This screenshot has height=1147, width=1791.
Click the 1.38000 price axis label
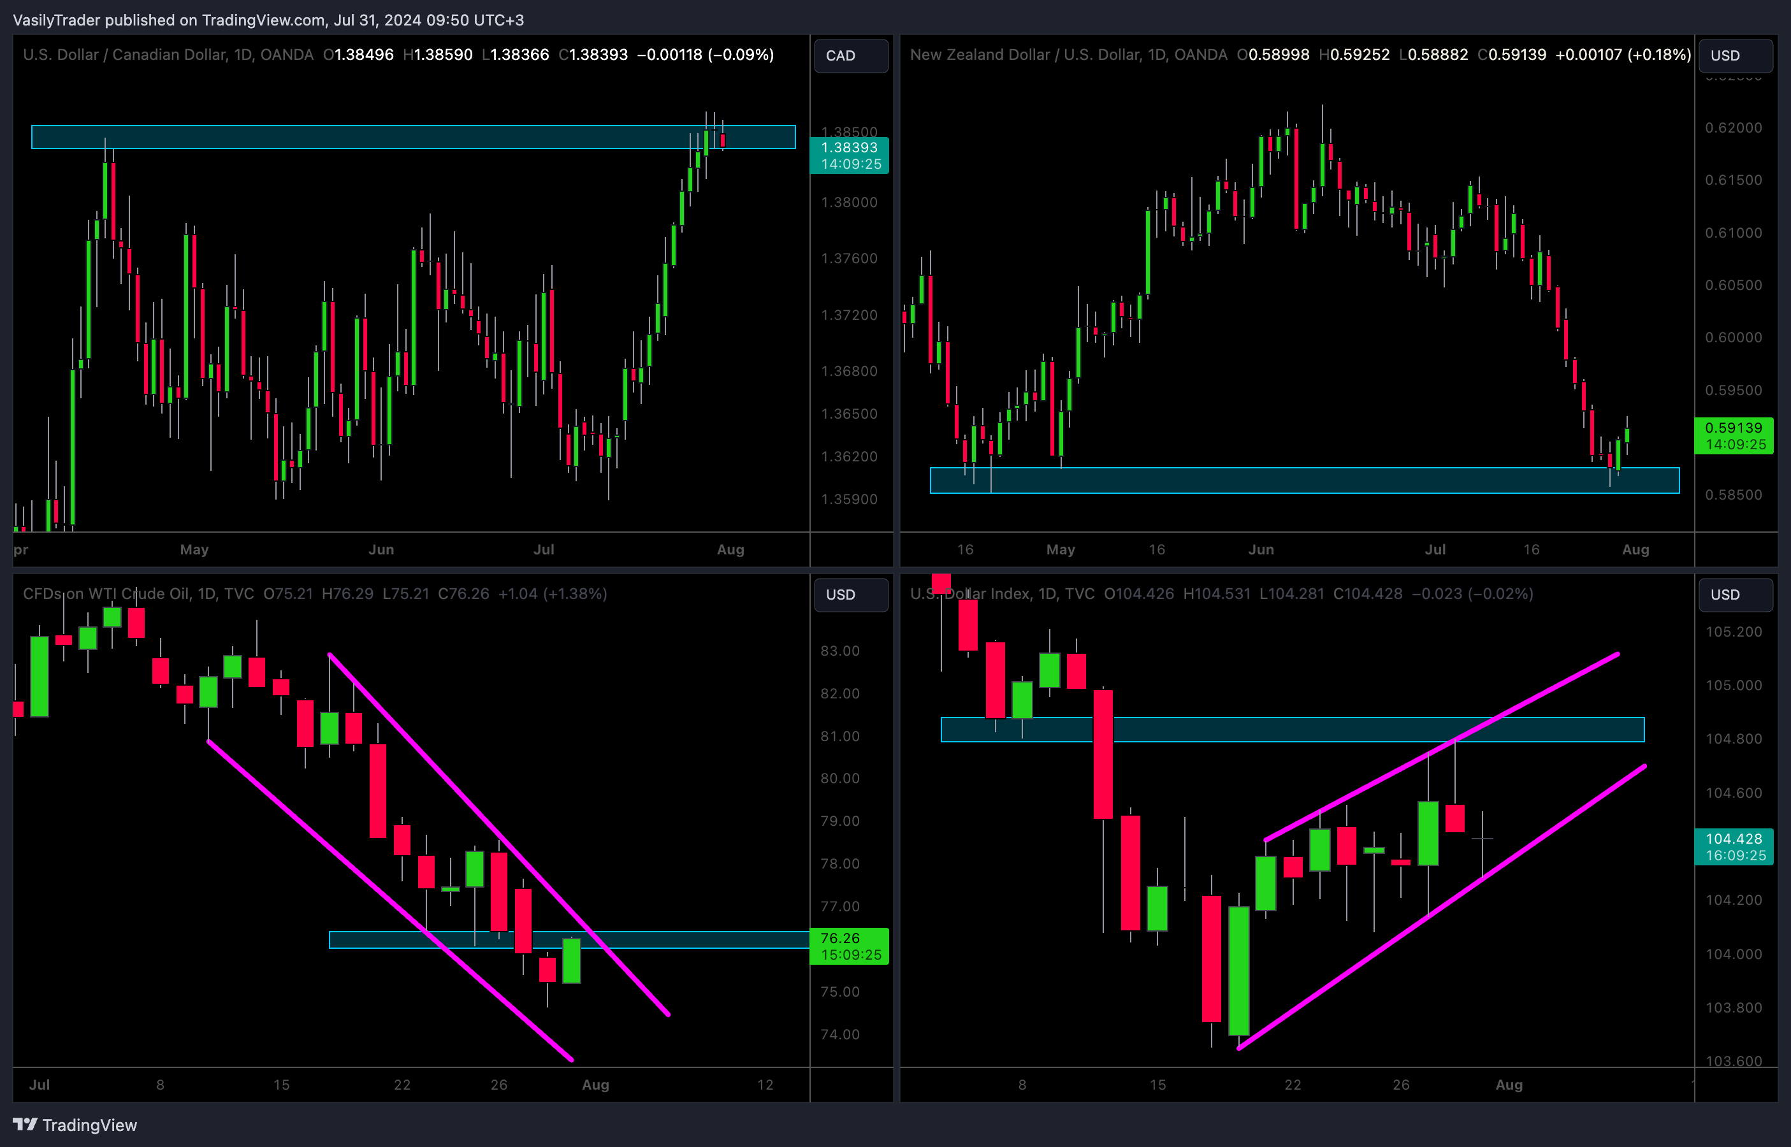coord(850,203)
